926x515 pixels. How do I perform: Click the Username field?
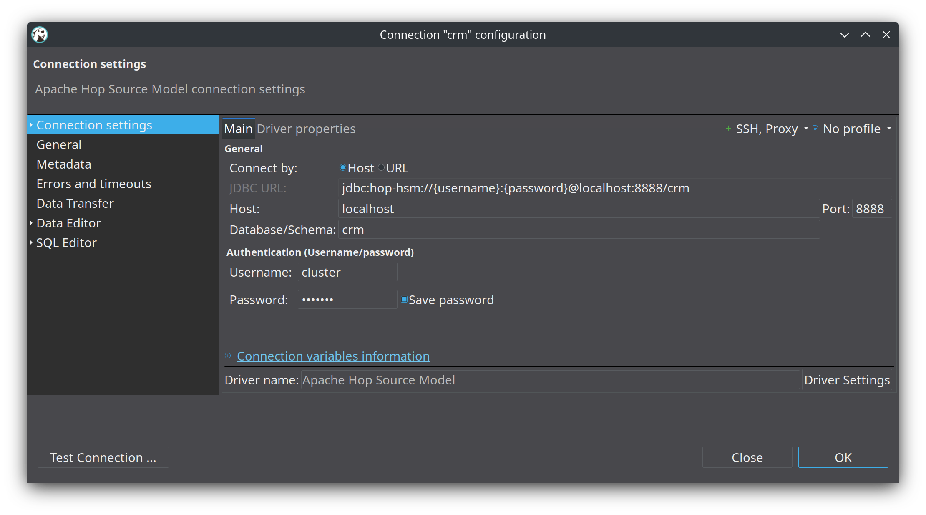click(x=347, y=273)
